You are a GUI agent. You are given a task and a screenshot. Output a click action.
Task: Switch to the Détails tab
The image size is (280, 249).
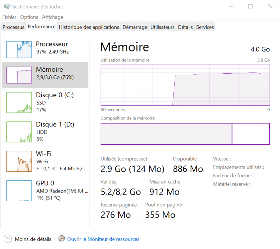pos(185,27)
